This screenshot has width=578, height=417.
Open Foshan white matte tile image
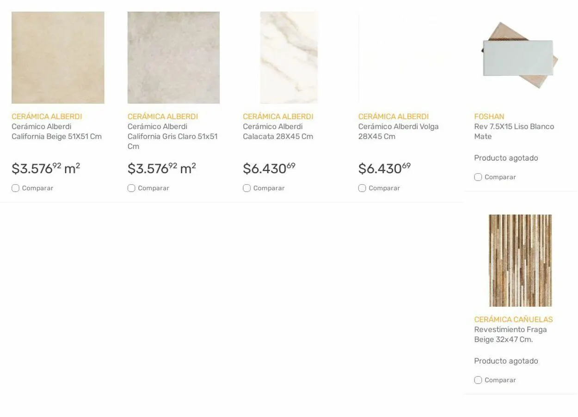coord(520,55)
